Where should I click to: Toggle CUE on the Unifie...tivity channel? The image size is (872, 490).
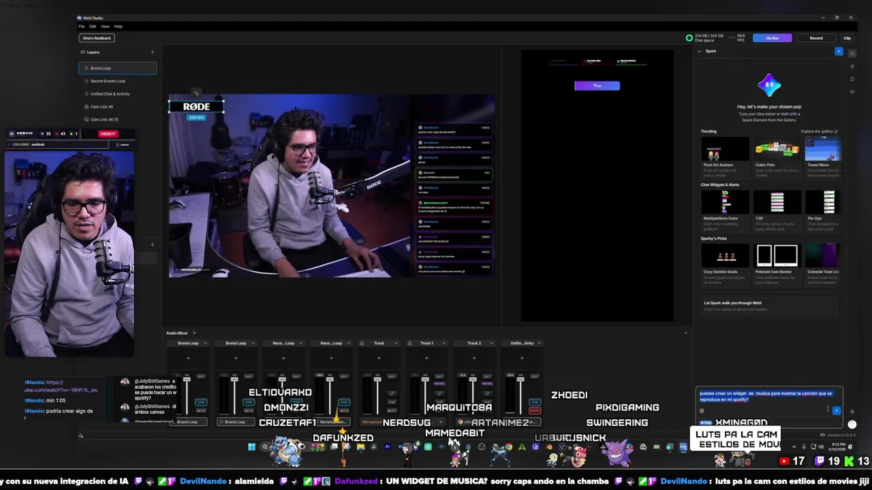[535, 402]
